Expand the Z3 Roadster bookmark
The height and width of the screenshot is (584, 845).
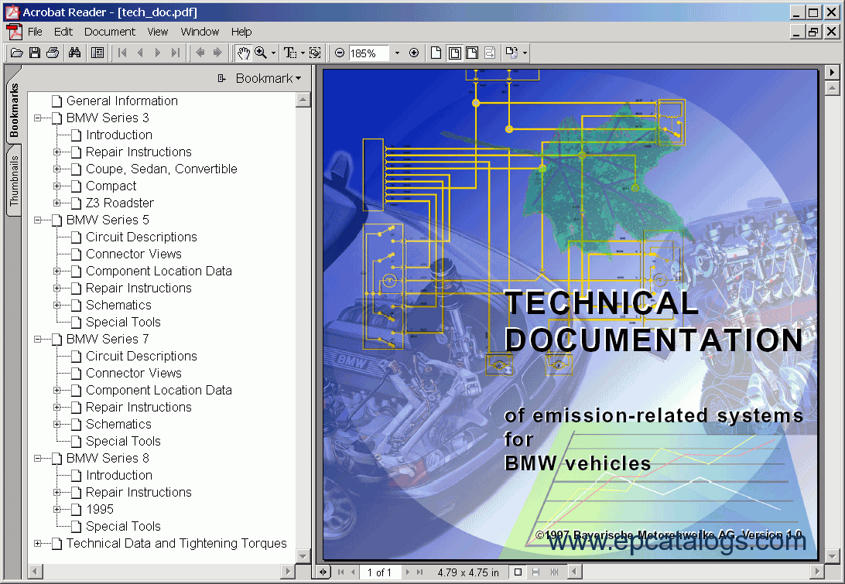[57, 203]
